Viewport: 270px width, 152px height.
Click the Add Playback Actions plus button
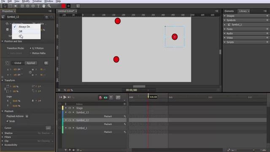tap(27, 117)
